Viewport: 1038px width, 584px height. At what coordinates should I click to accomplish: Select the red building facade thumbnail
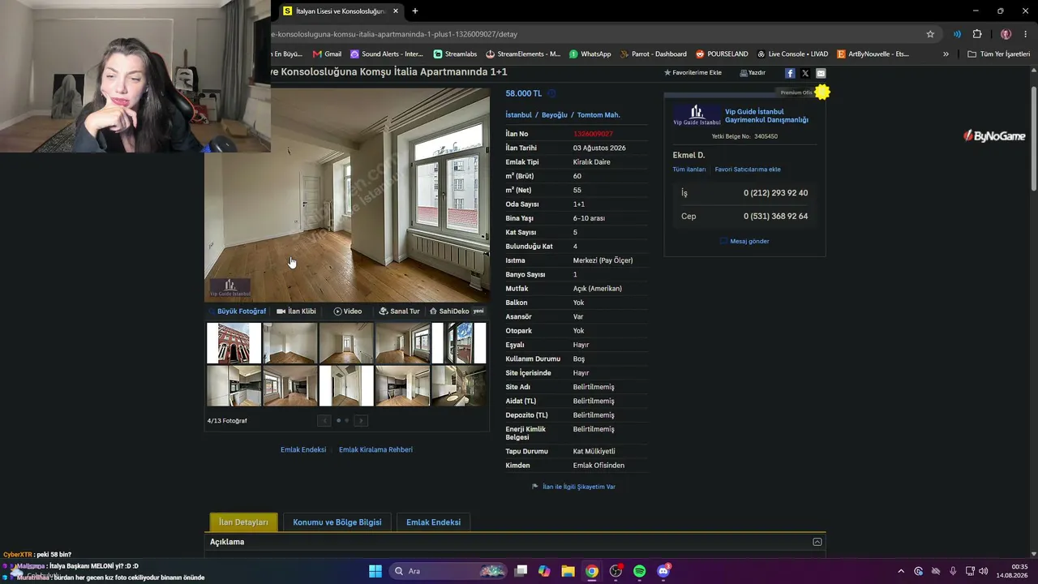(234, 343)
